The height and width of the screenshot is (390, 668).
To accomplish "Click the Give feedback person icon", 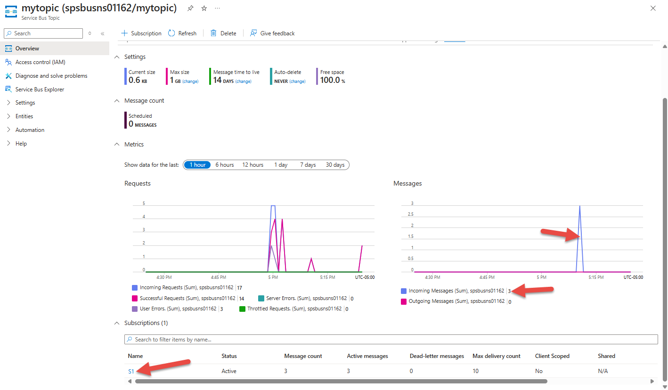I will (253, 33).
